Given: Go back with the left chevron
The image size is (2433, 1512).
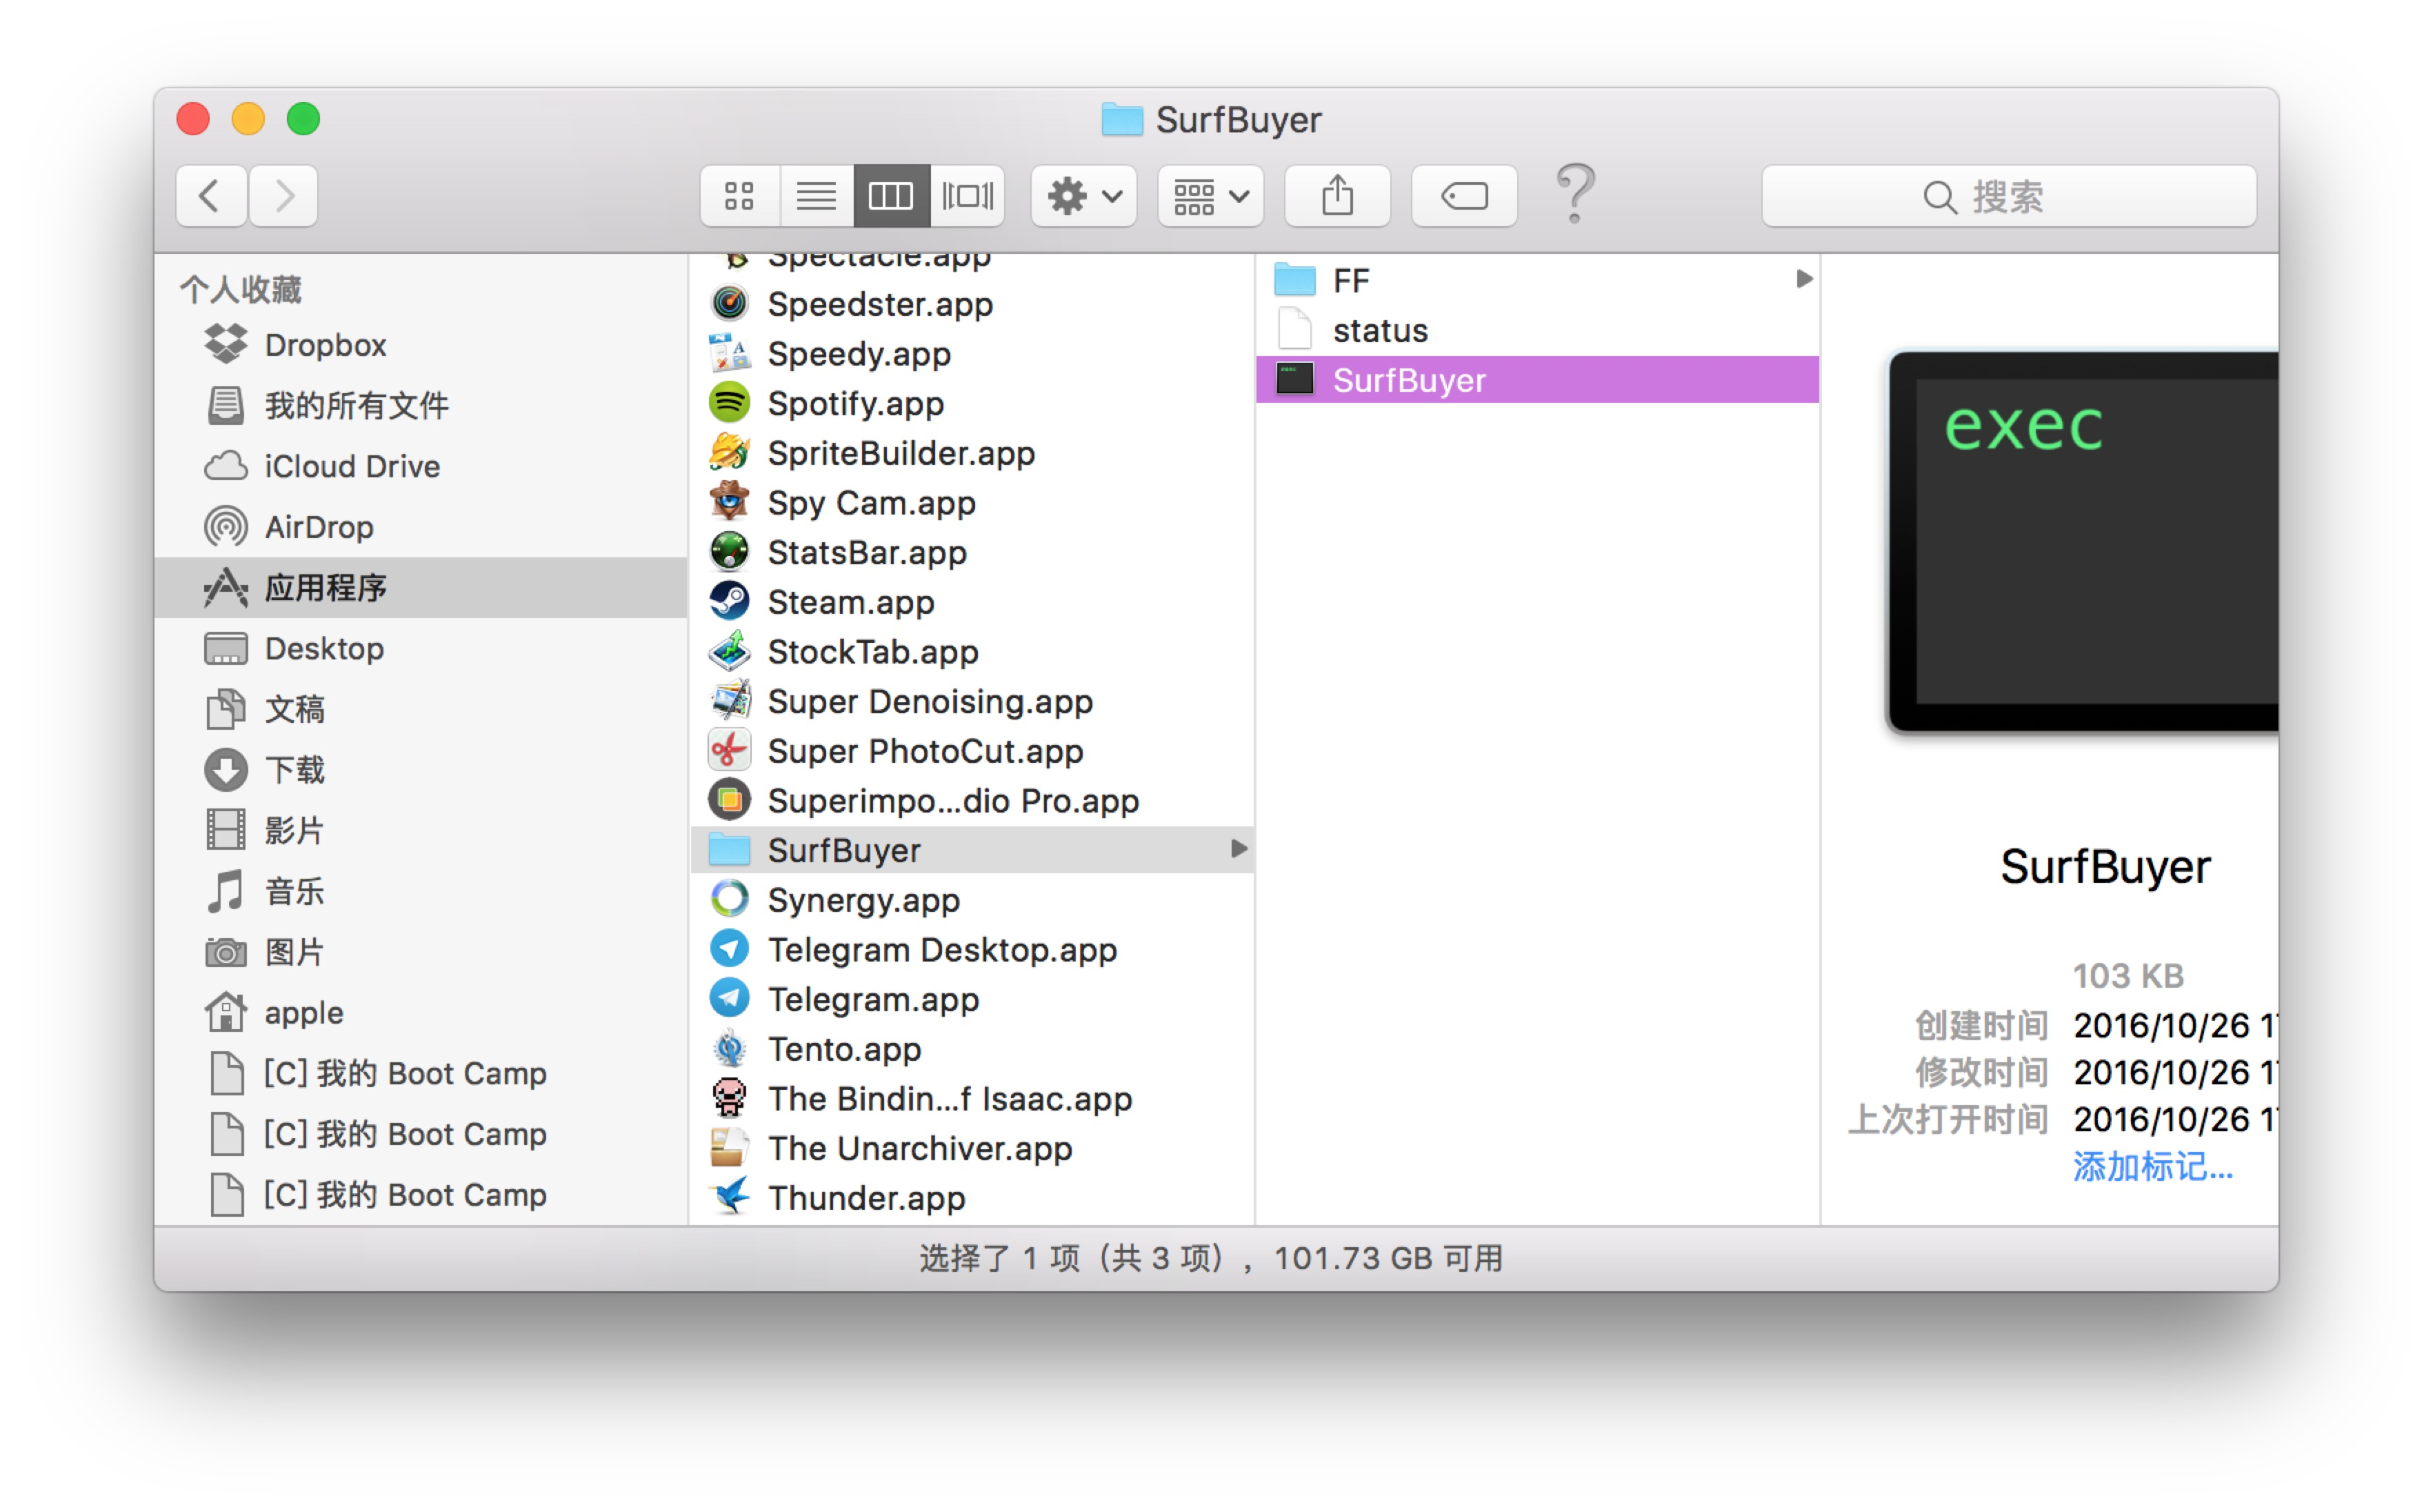Looking at the screenshot, I should coord(210,196).
